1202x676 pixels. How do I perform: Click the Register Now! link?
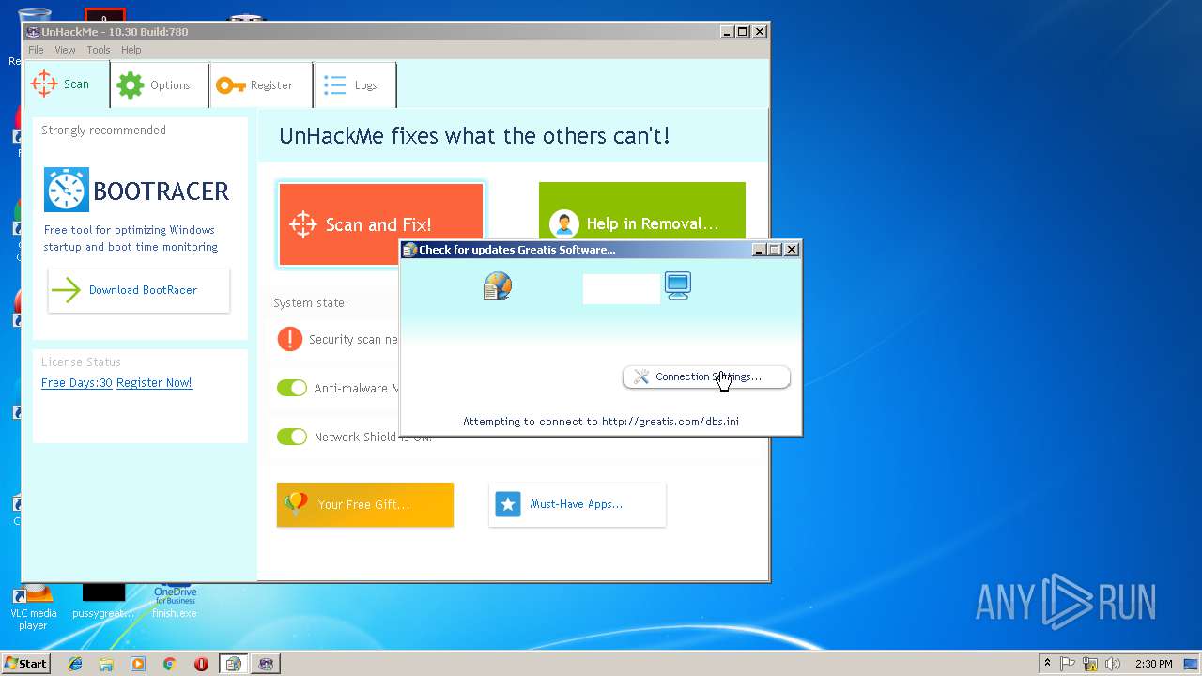154,383
